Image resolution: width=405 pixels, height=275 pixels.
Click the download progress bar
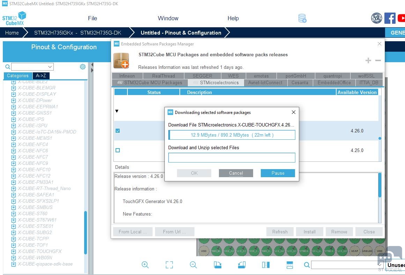[232, 135]
